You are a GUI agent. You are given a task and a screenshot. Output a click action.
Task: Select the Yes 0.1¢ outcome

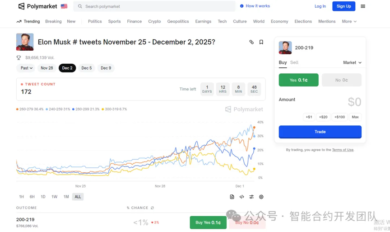click(298, 80)
